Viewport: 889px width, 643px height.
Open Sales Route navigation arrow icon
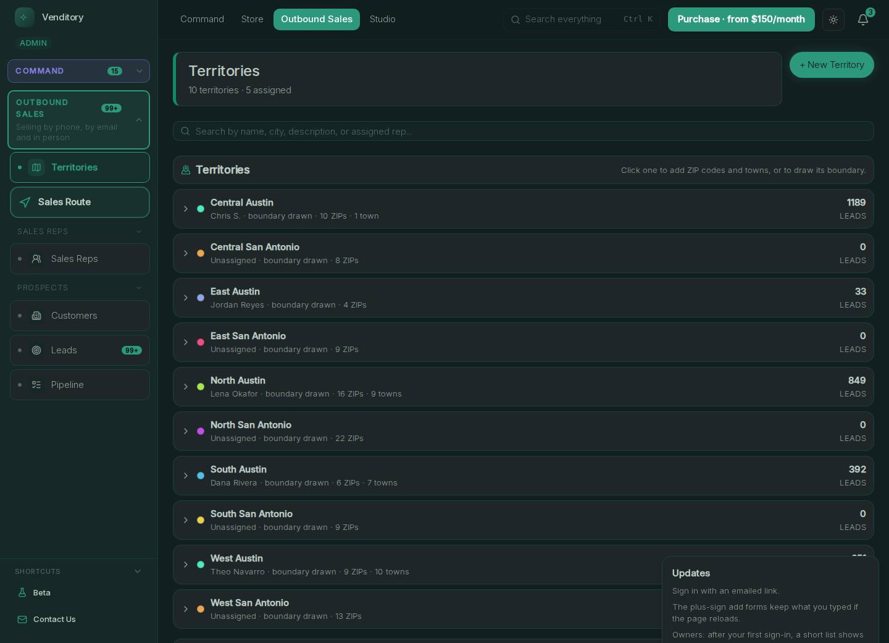tap(25, 202)
